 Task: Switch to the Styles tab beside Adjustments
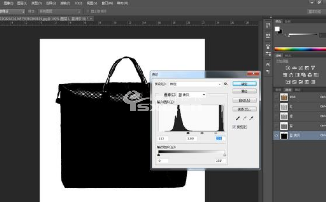288,56
